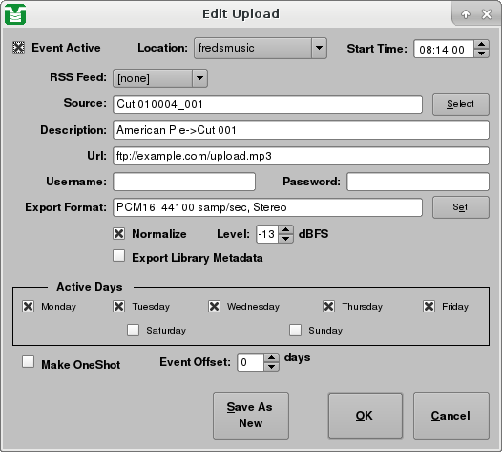
Task: Click the Save As New button
Action: 251,416
